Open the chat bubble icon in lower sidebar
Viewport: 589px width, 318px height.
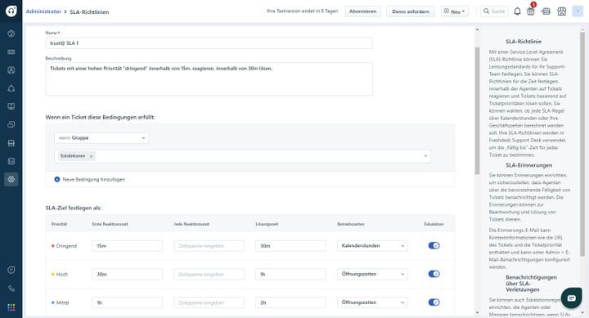pyautogui.click(x=11, y=270)
